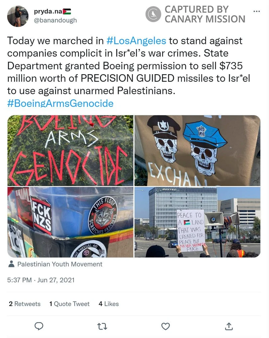Click the tweet timestamp 5:37 PM Jun 27, 2021
Screen dimensions: 269x338
pos(41,280)
